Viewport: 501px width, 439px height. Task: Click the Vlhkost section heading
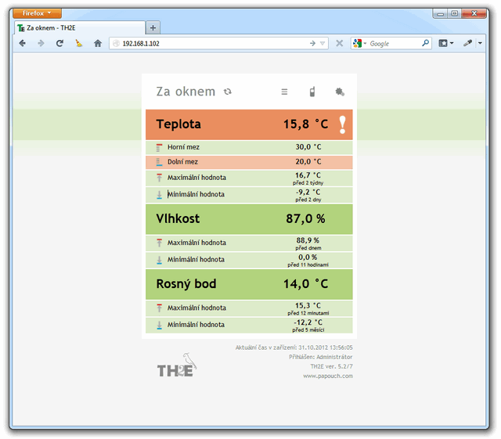pyautogui.click(x=178, y=219)
